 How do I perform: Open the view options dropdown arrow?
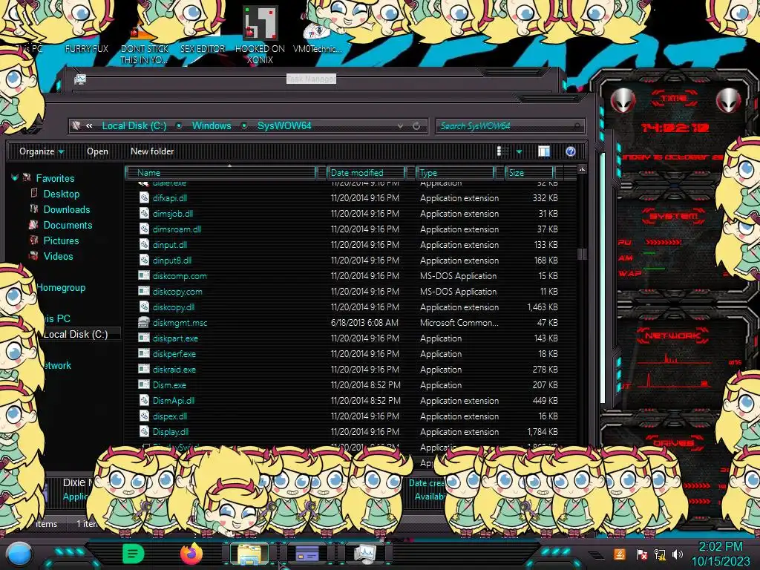pos(519,151)
